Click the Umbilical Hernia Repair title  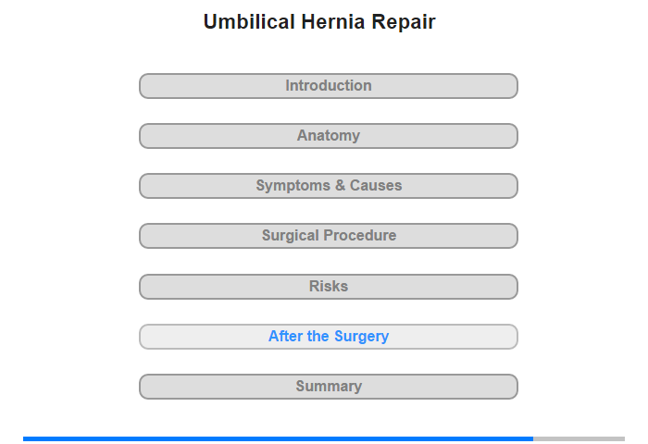pyautogui.click(x=319, y=22)
